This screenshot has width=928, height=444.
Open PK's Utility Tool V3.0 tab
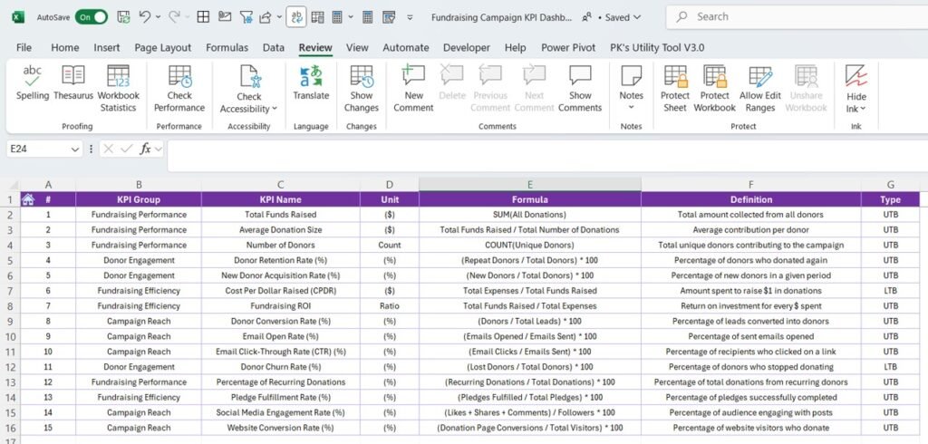click(657, 48)
